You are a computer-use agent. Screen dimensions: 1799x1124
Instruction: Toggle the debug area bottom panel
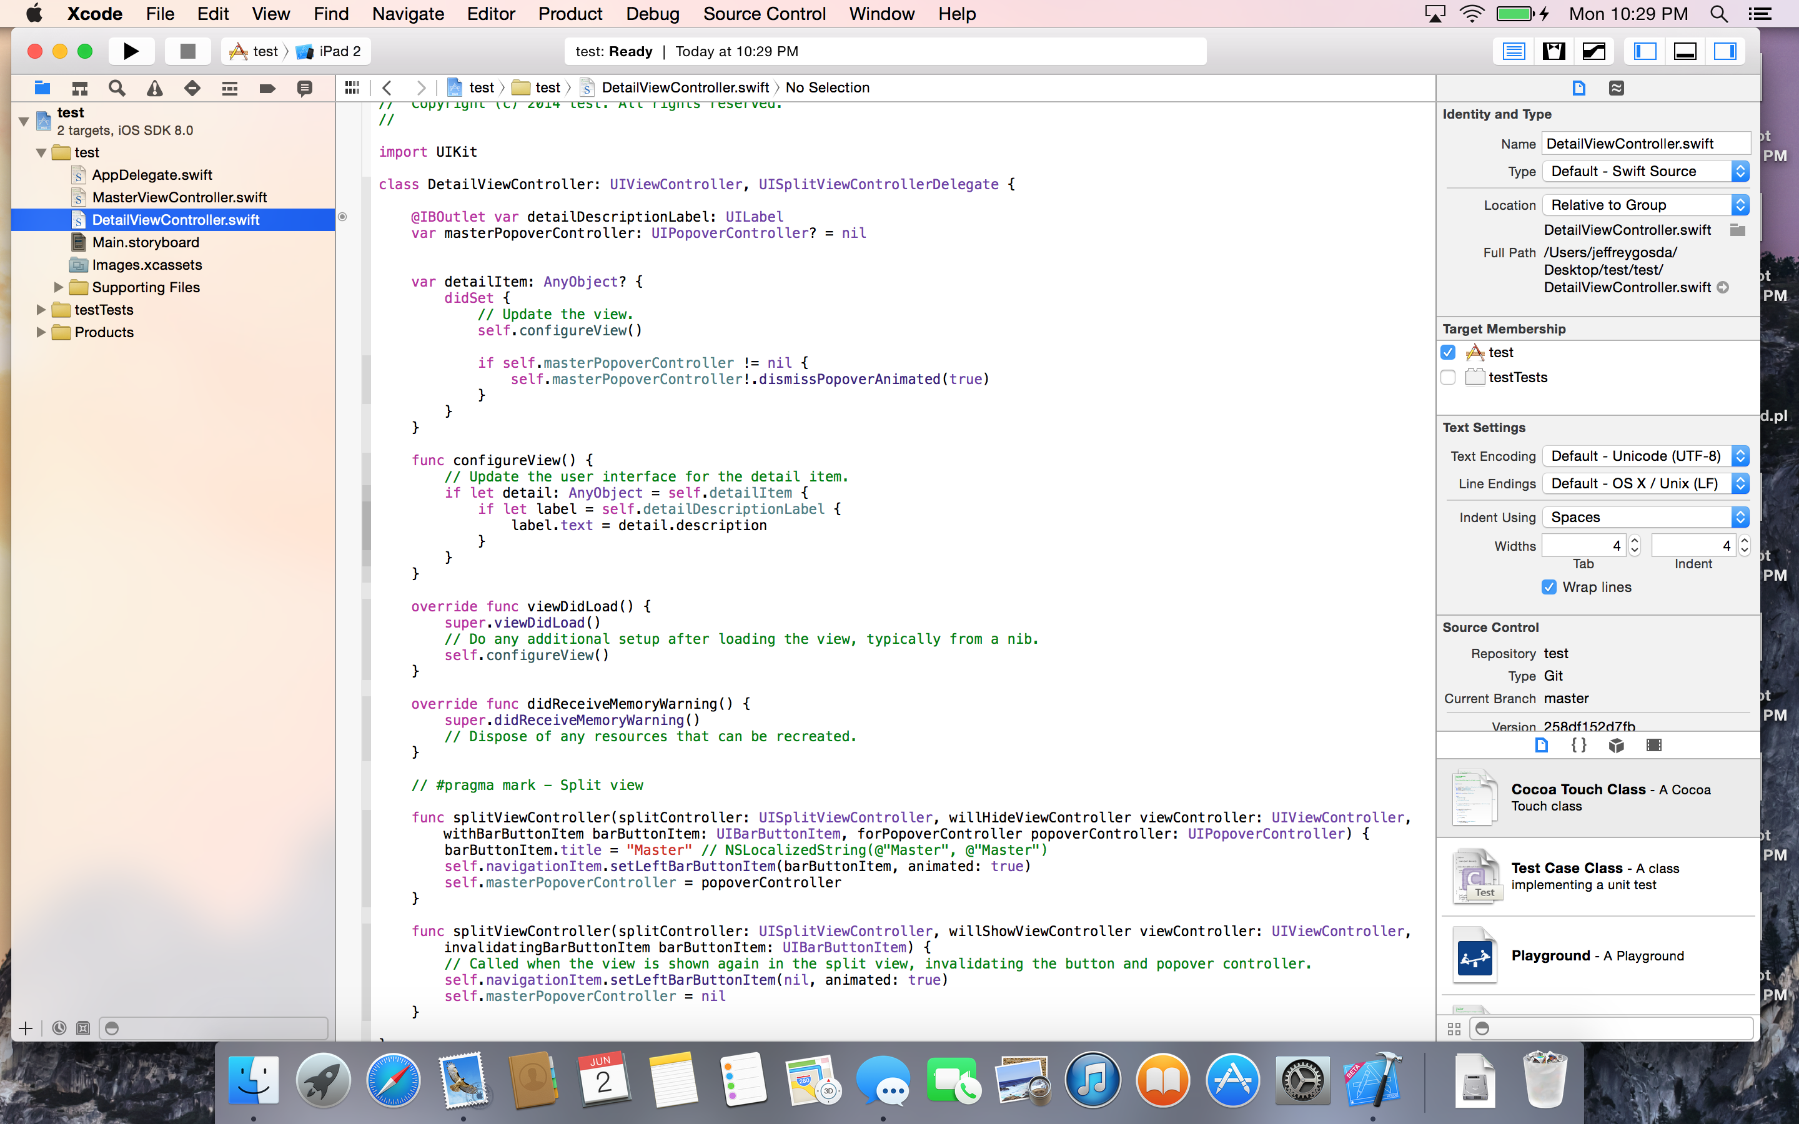pyautogui.click(x=1685, y=51)
